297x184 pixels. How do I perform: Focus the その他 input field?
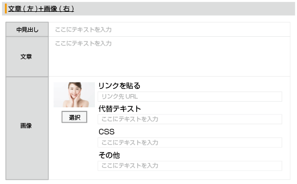(x=190, y=166)
